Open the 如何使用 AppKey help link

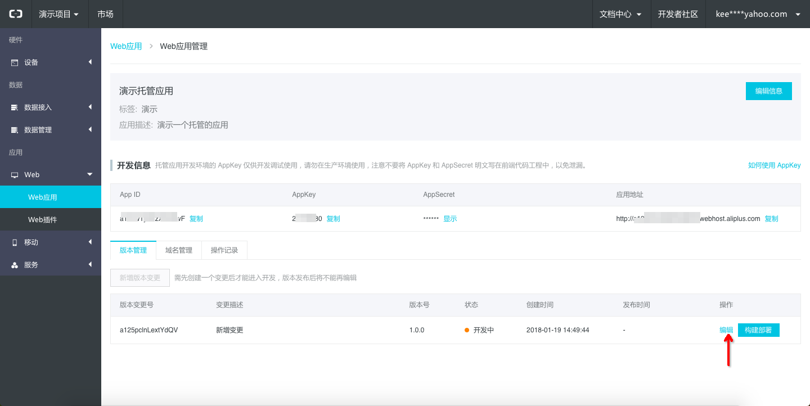pos(774,165)
